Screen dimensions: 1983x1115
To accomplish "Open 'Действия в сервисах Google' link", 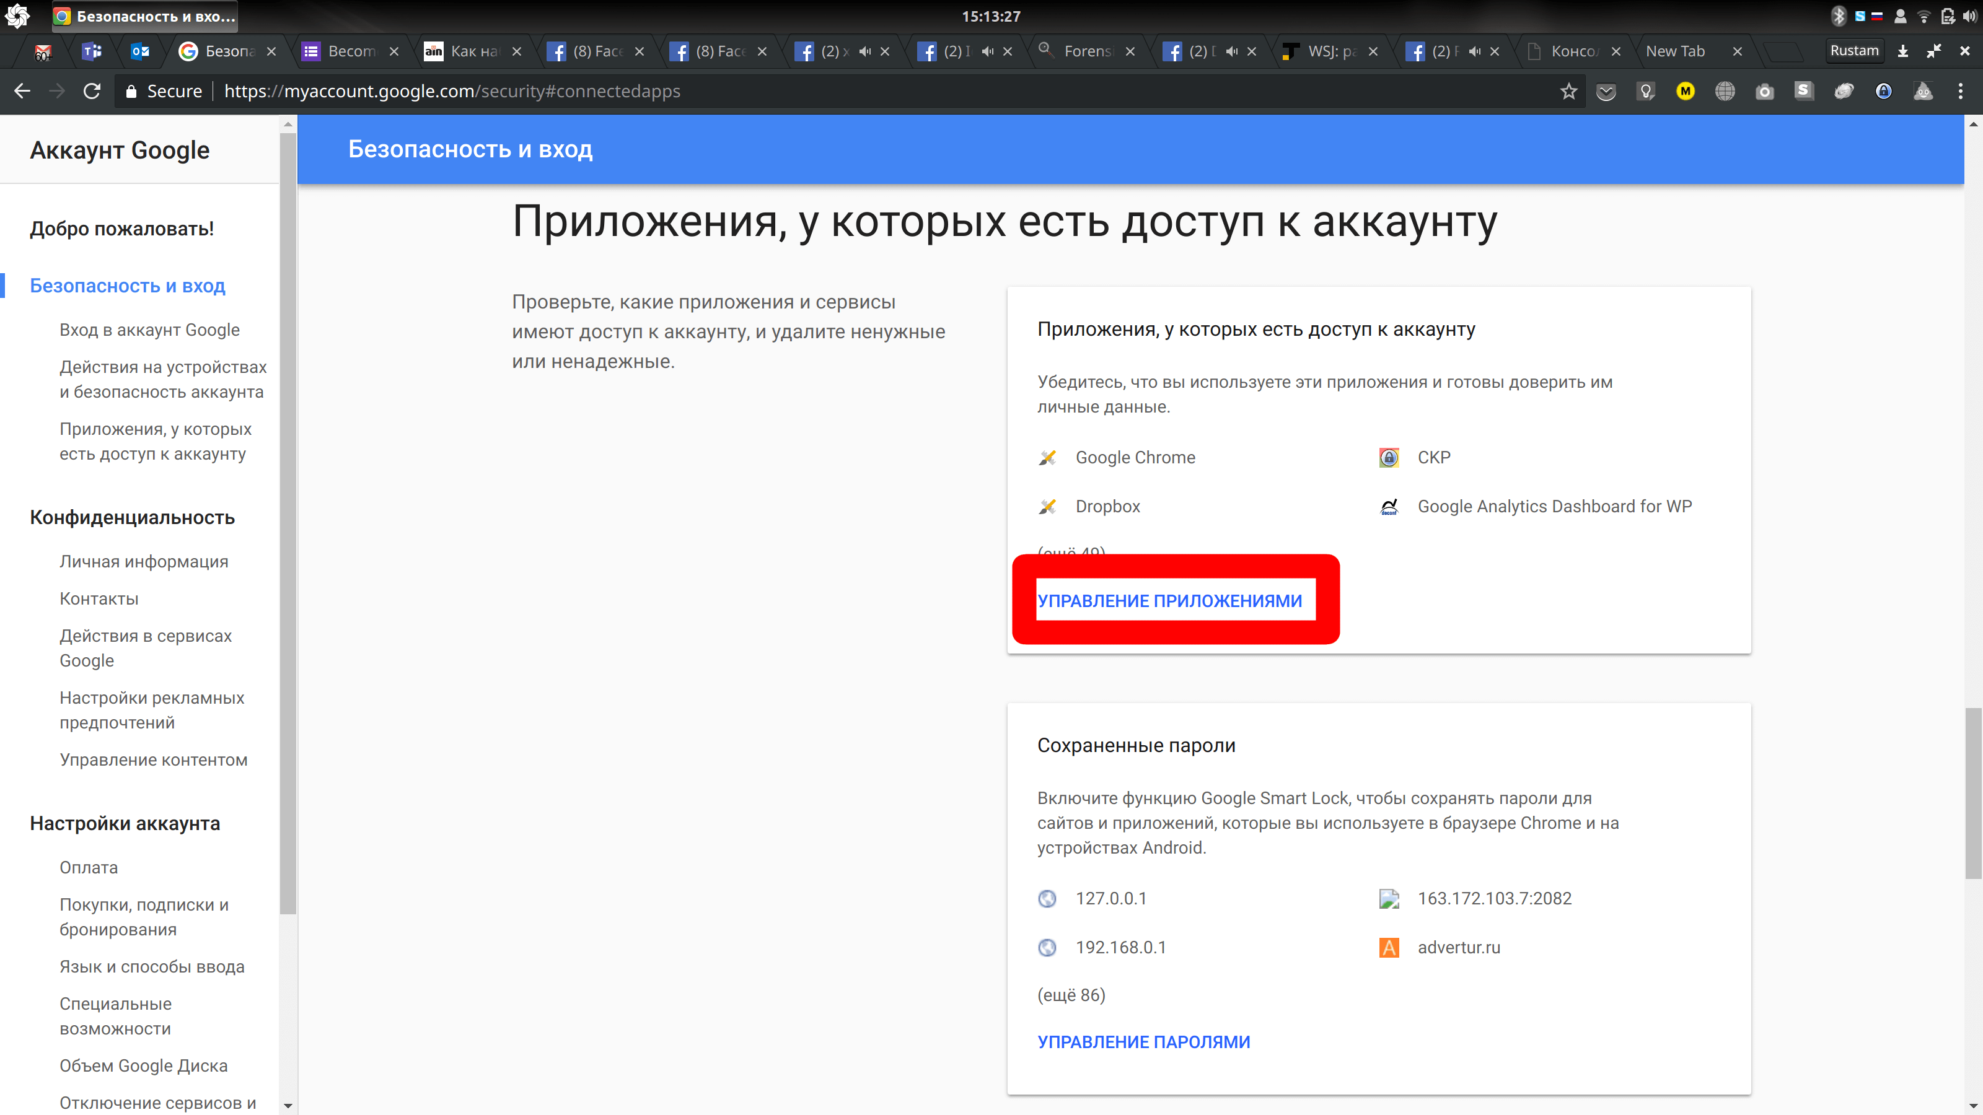I will pyautogui.click(x=146, y=648).
